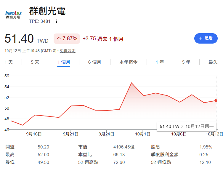
Task: Select the 本年迄今 tab
Action: click(128, 62)
